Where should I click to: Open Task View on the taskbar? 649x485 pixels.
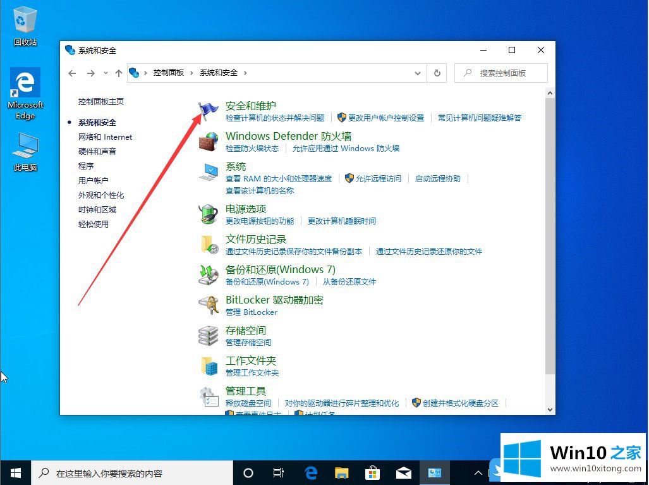279,472
